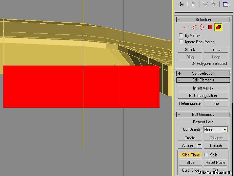The height and width of the screenshot is (176, 234).
Task: Click Insert Vertex button
Action: [x=203, y=88]
